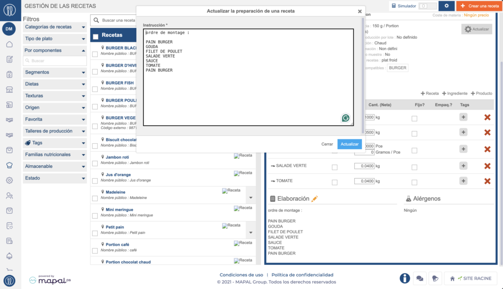Tick the Fijo checkbox for TOMATE

coord(415,183)
